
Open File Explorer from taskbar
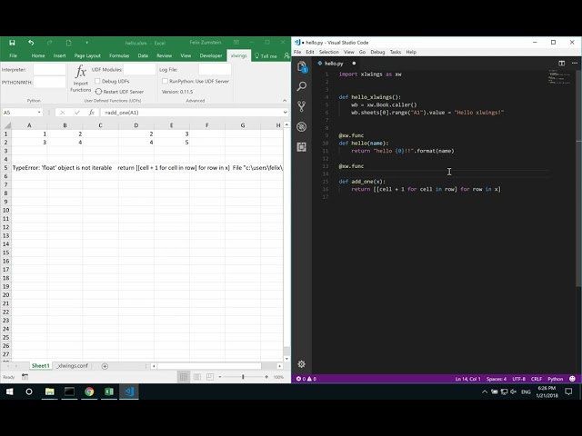tap(49, 391)
